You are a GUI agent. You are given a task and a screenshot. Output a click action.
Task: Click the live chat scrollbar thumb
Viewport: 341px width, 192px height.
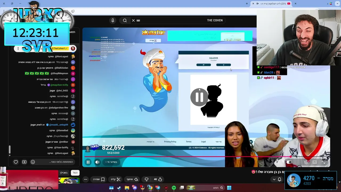pyautogui.click(x=10, y=149)
